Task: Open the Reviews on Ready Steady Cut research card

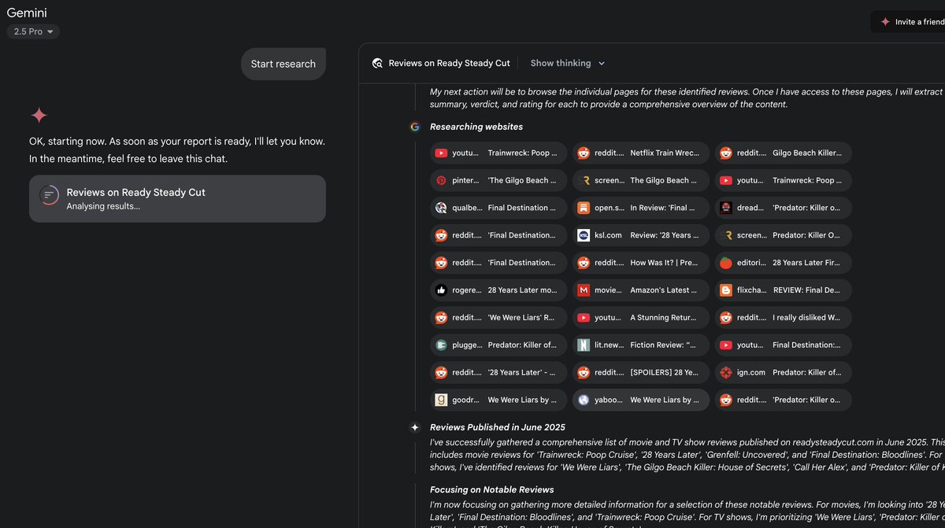Action: point(177,198)
